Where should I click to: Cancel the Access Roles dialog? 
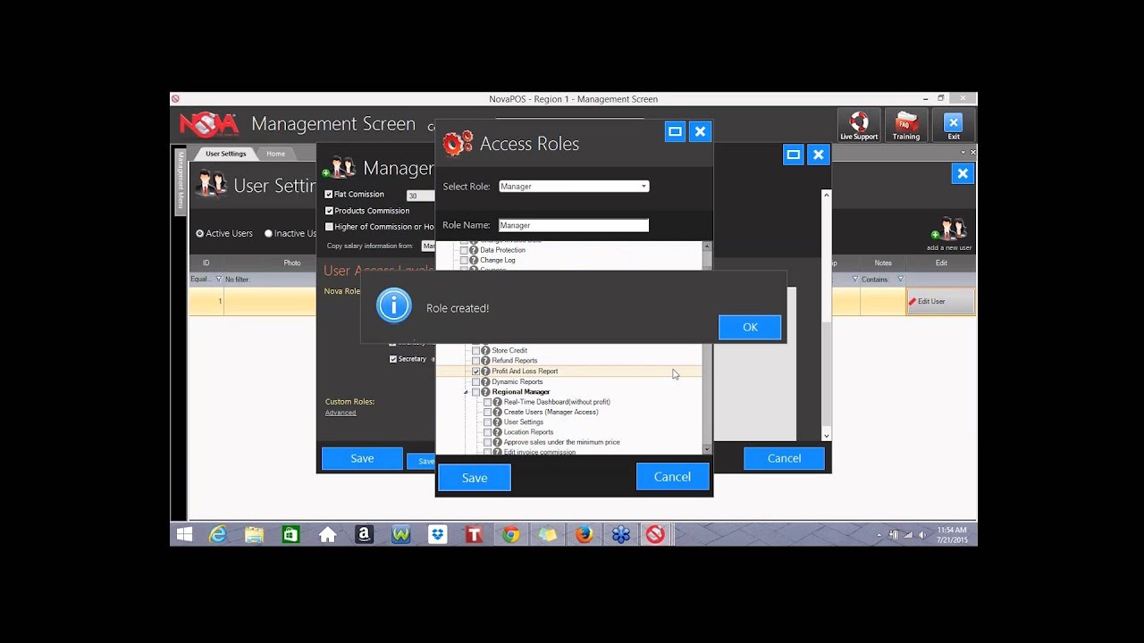click(672, 477)
